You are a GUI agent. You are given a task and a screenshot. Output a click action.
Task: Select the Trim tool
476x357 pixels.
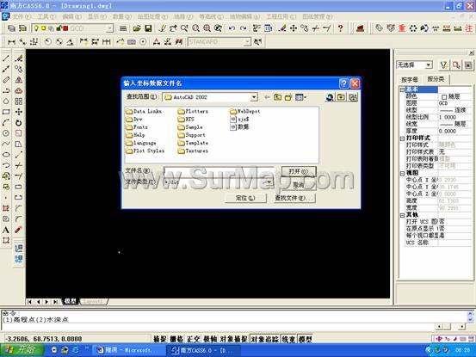point(19,165)
